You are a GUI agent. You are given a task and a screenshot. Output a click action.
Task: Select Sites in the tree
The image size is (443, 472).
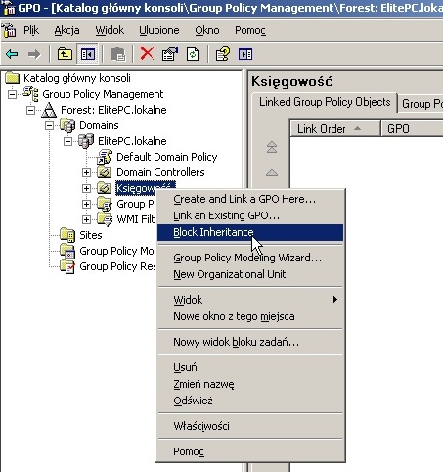click(91, 235)
